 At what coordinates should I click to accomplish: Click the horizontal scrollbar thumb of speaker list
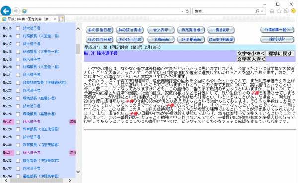[x=36, y=180]
